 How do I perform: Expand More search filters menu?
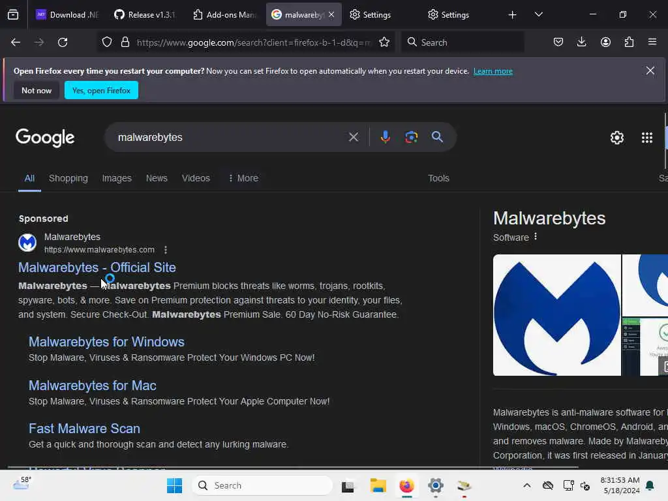pyautogui.click(x=243, y=178)
